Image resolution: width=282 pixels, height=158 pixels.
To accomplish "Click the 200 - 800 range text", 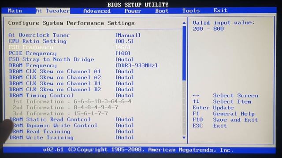I will pyautogui.click(x=208, y=29).
